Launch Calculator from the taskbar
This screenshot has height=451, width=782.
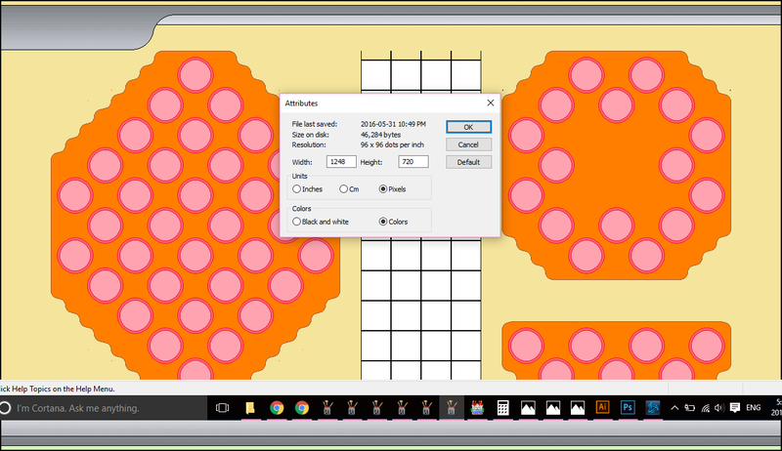[x=502, y=407]
